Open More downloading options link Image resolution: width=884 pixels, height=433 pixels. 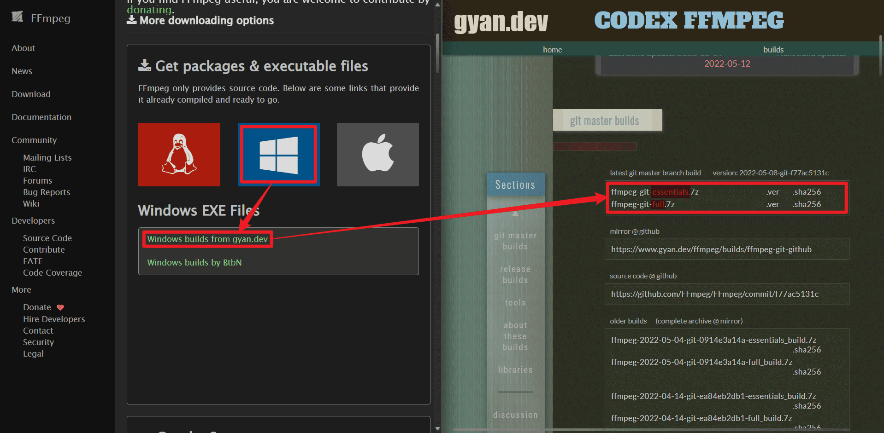206,20
